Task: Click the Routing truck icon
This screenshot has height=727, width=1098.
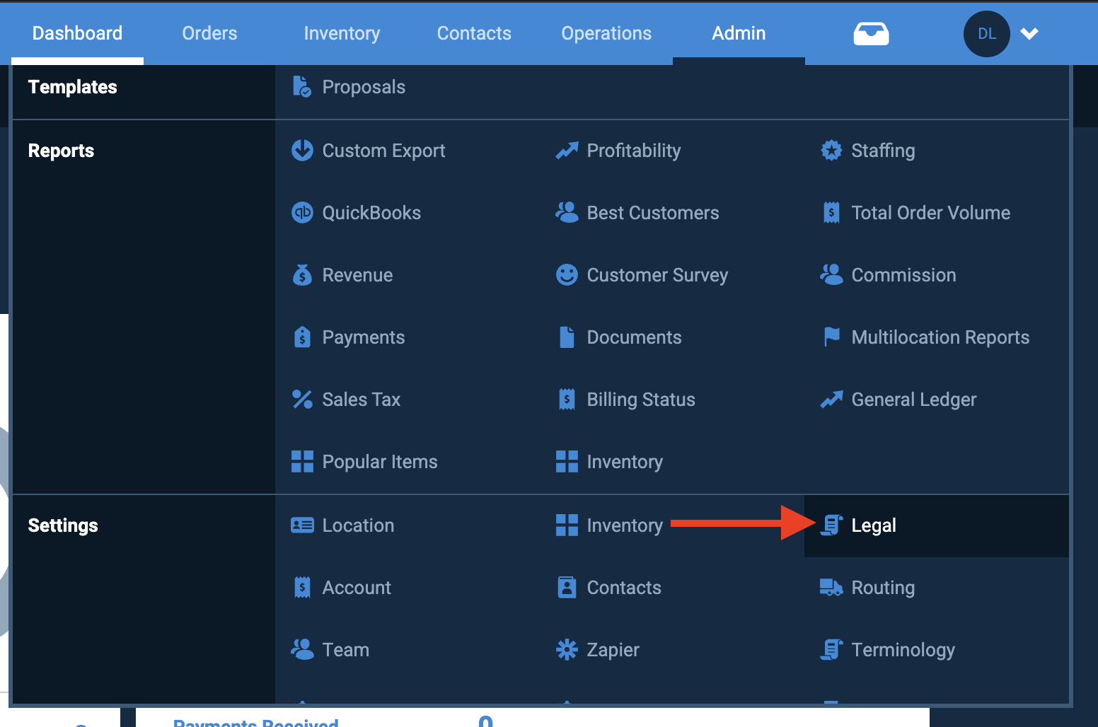Action: coord(831,587)
